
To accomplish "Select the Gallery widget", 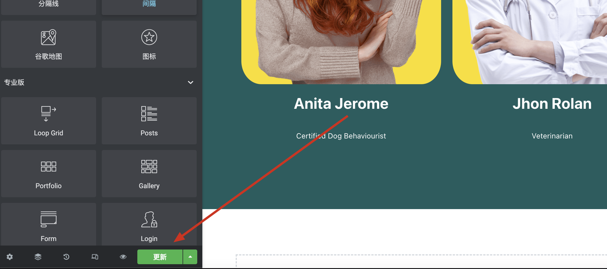I will coord(149,174).
